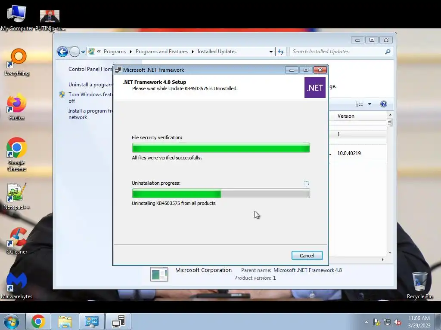
Task: Open Control Panel Home link
Action: [90, 69]
